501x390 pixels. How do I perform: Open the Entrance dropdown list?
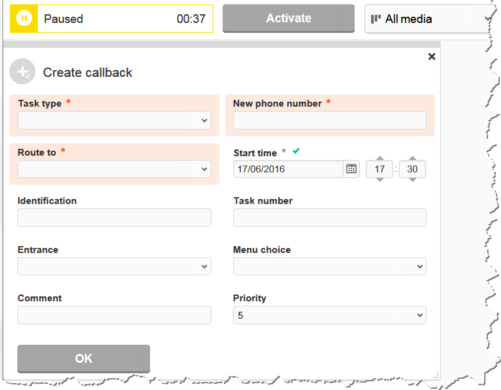pos(114,267)
